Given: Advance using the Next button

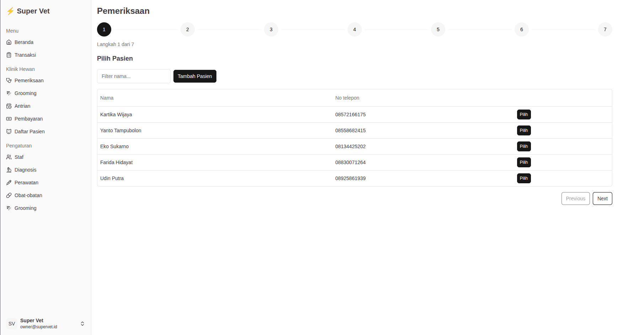Looking at the screenshot, I should 602,199.
